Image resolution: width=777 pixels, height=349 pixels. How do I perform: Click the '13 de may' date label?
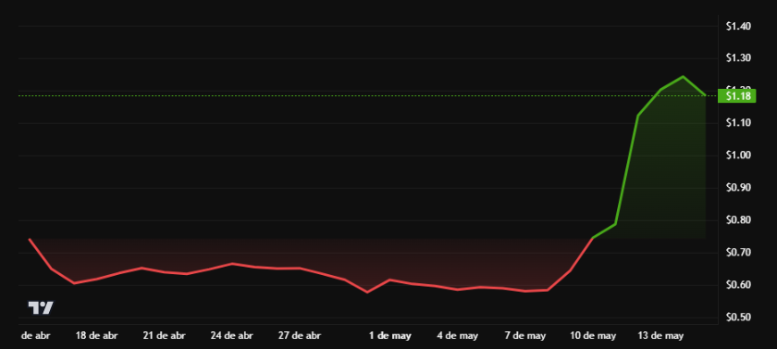[660, 336]
